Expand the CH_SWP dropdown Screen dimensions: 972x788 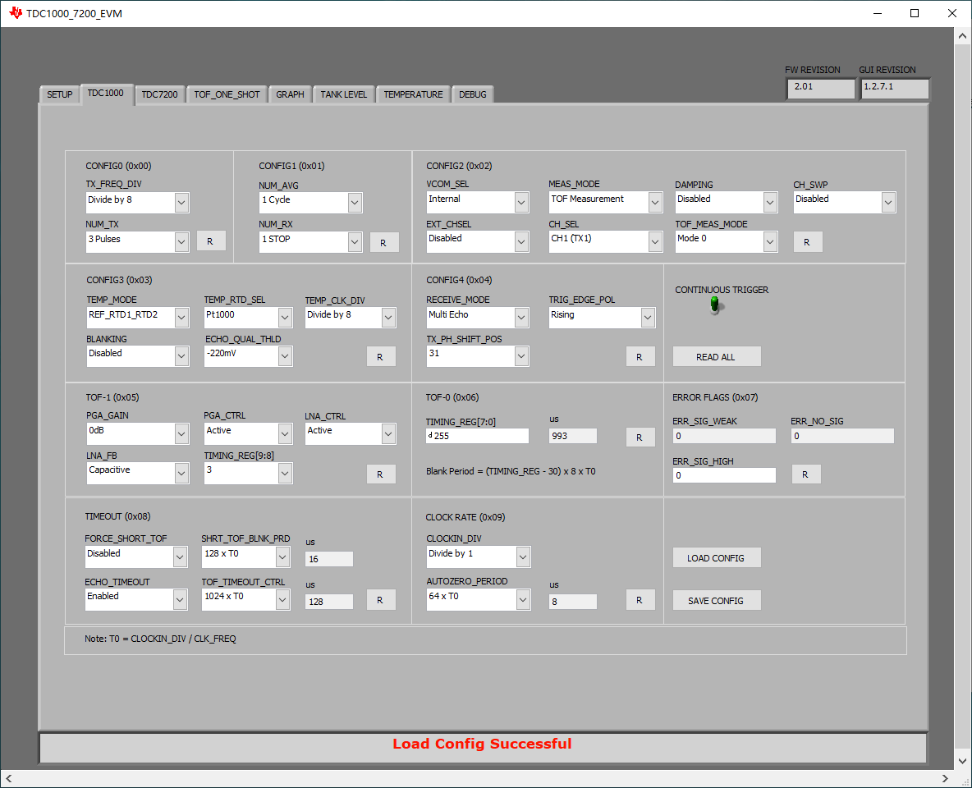pyautogui.click(x=845, y=201)
